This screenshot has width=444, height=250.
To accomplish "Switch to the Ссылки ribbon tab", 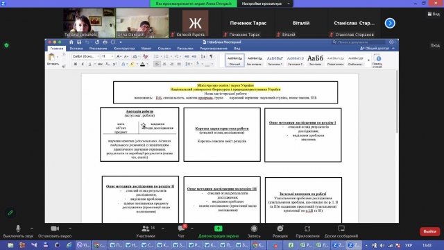I will click(164, 49).
